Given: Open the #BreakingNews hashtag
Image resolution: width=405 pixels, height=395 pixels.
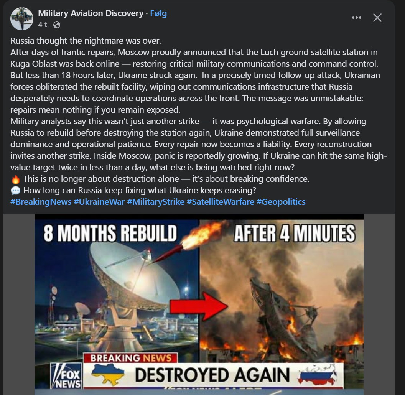Looking at the screenshot, I should (41, 202).
